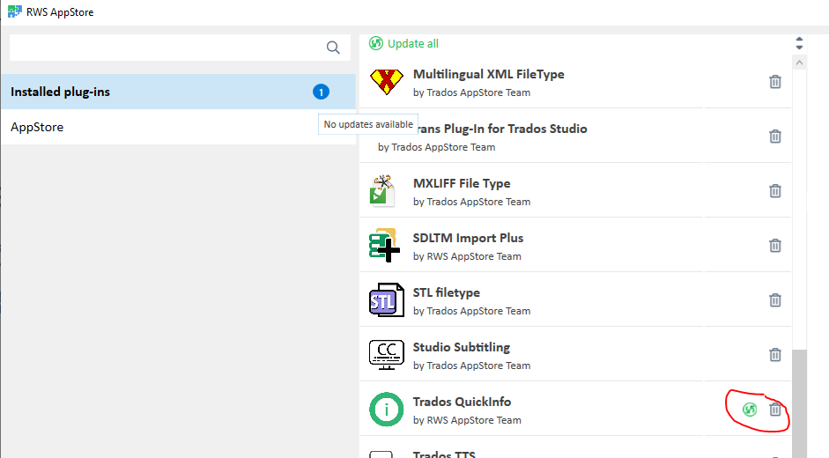Click the SDLTM Import Plus icon
Image resolution: width=829 pixels, height=458 pixels.
coord(384,246)
